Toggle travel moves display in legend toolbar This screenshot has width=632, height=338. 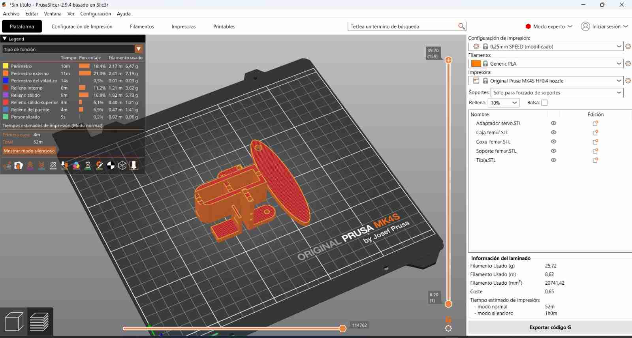(x=7, y=165)
